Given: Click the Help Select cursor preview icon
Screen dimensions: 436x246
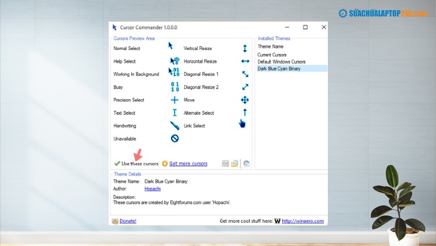Looking at the screenshot, I should (x=174, y=61).
